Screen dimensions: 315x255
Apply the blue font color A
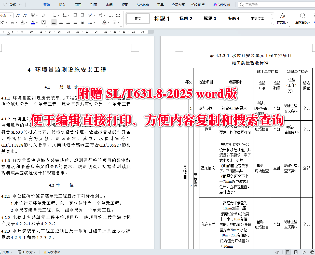[x=33, y=22]
